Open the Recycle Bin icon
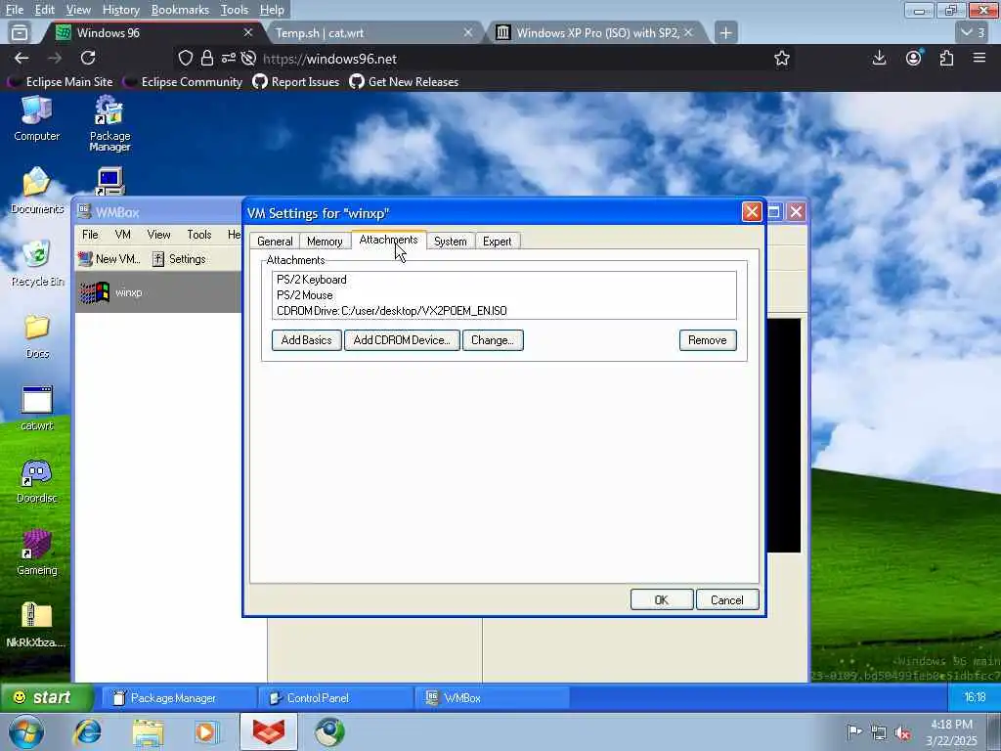This screenshot has width=1001, height=751. point(37,263)
